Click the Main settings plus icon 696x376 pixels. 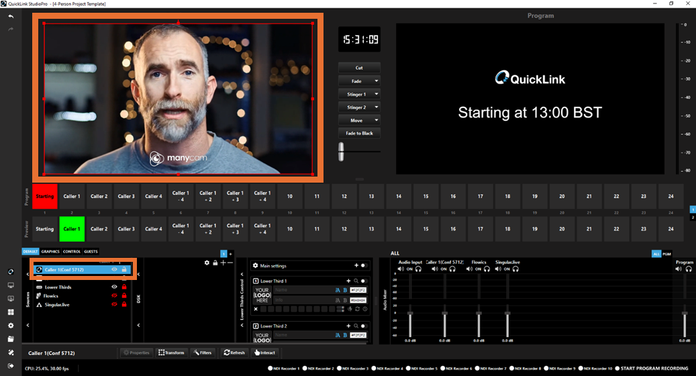(x=356, y=265)
